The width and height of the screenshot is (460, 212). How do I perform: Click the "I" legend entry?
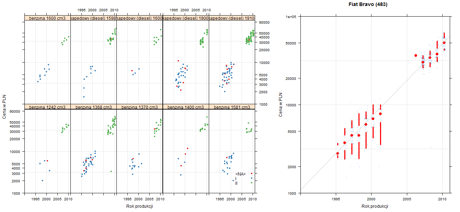(x=236, y=179)
